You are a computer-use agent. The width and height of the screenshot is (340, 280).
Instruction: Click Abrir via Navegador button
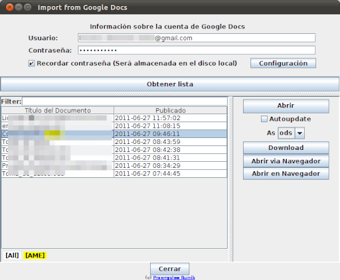point(286,161)
